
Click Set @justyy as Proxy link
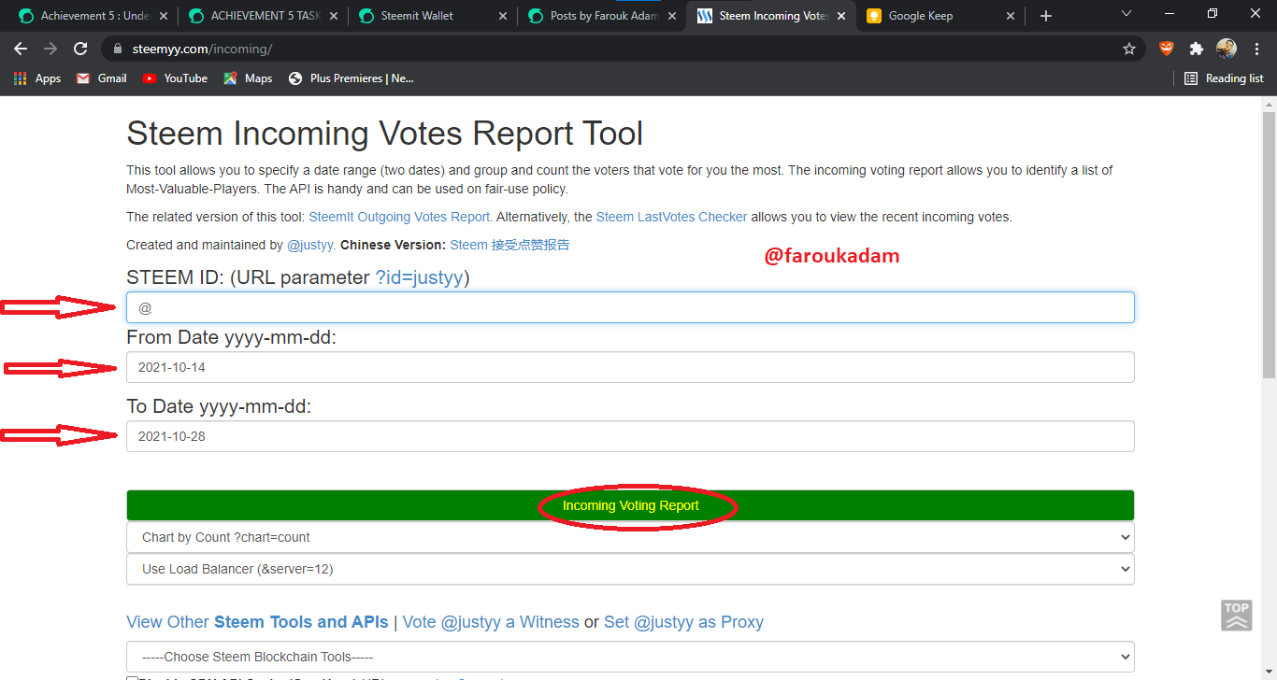point(683,622)
